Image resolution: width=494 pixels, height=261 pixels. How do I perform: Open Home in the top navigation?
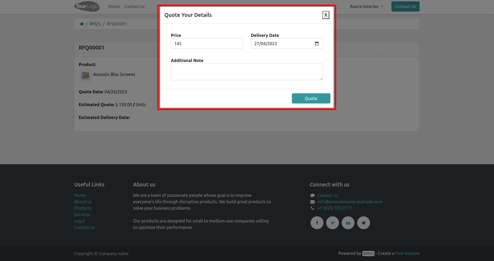pyautogui.click(x=114, y=6)
